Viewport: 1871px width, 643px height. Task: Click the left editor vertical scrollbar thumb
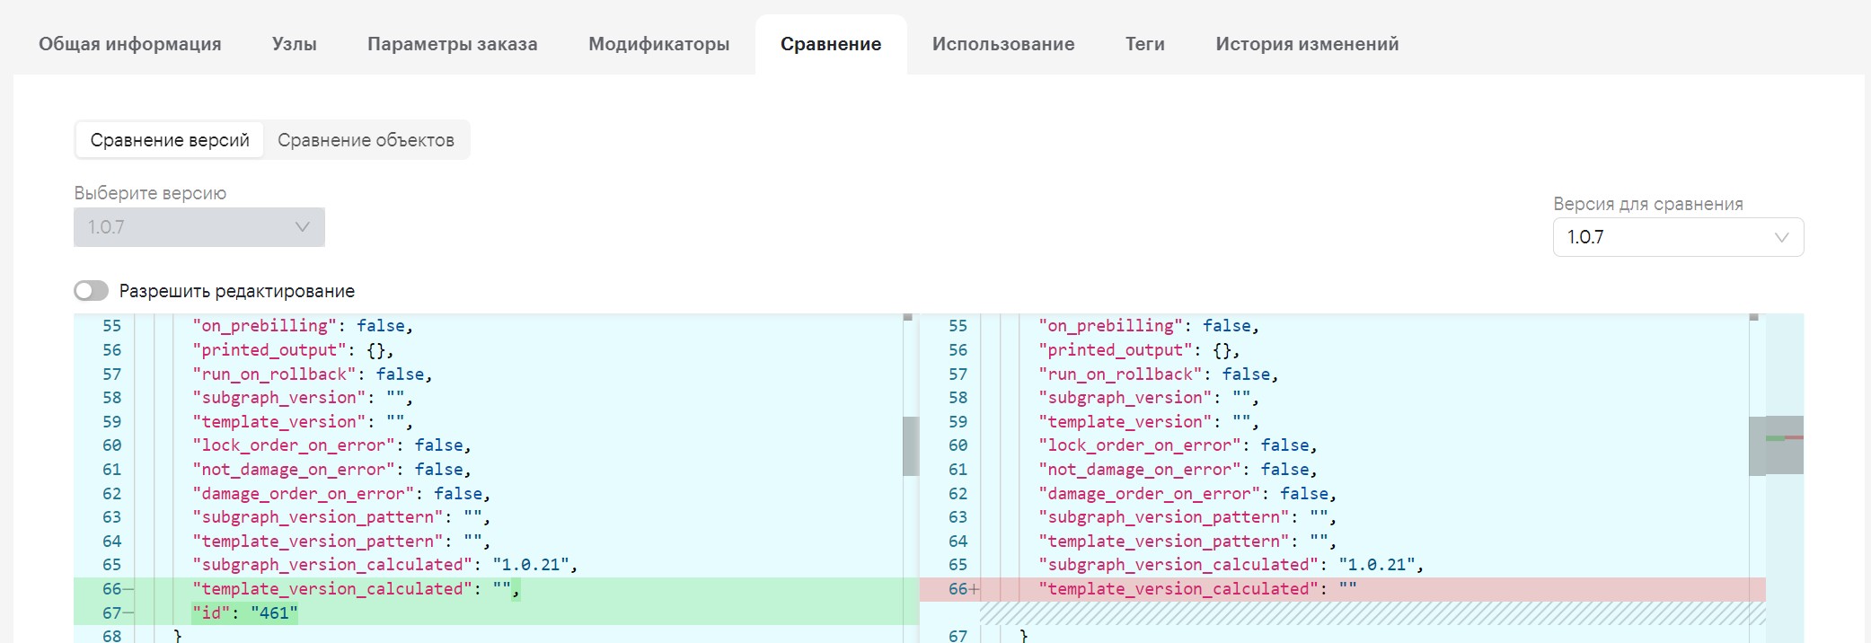click(x=911, y=445)
